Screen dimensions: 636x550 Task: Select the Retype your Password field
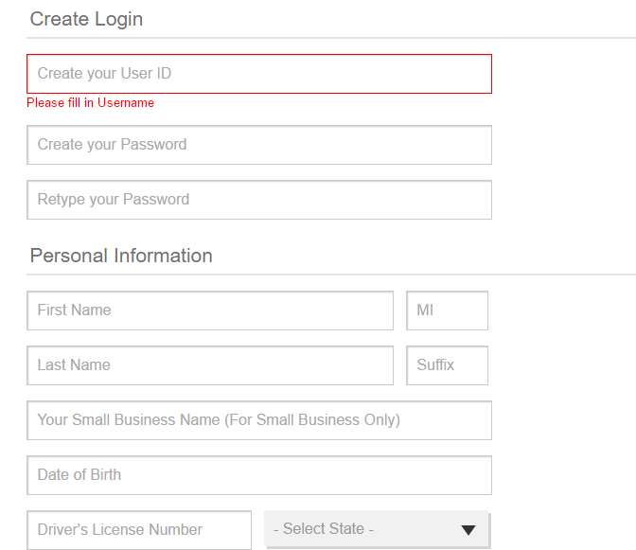tap(259, 200)
